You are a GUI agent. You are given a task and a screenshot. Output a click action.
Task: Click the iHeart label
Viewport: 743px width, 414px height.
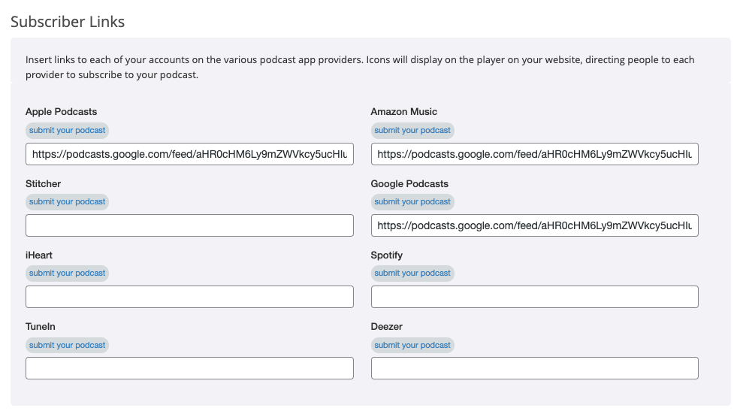point(39,255)
